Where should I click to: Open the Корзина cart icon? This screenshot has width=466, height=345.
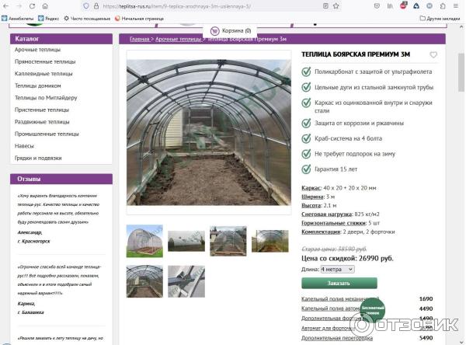coord(214,31)
